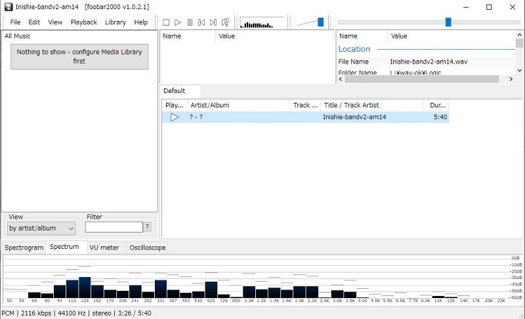Click the Value header in middle panel

coord(226,36)
